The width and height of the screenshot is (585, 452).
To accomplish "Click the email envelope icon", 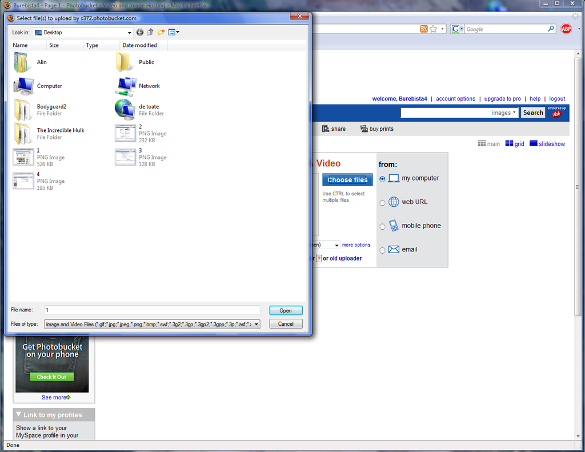I will coord(394,249).
